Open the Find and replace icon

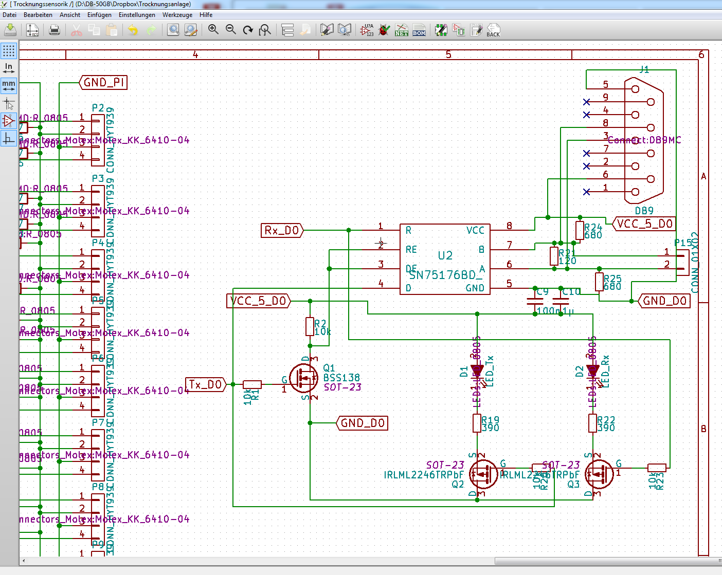[191, 30]
